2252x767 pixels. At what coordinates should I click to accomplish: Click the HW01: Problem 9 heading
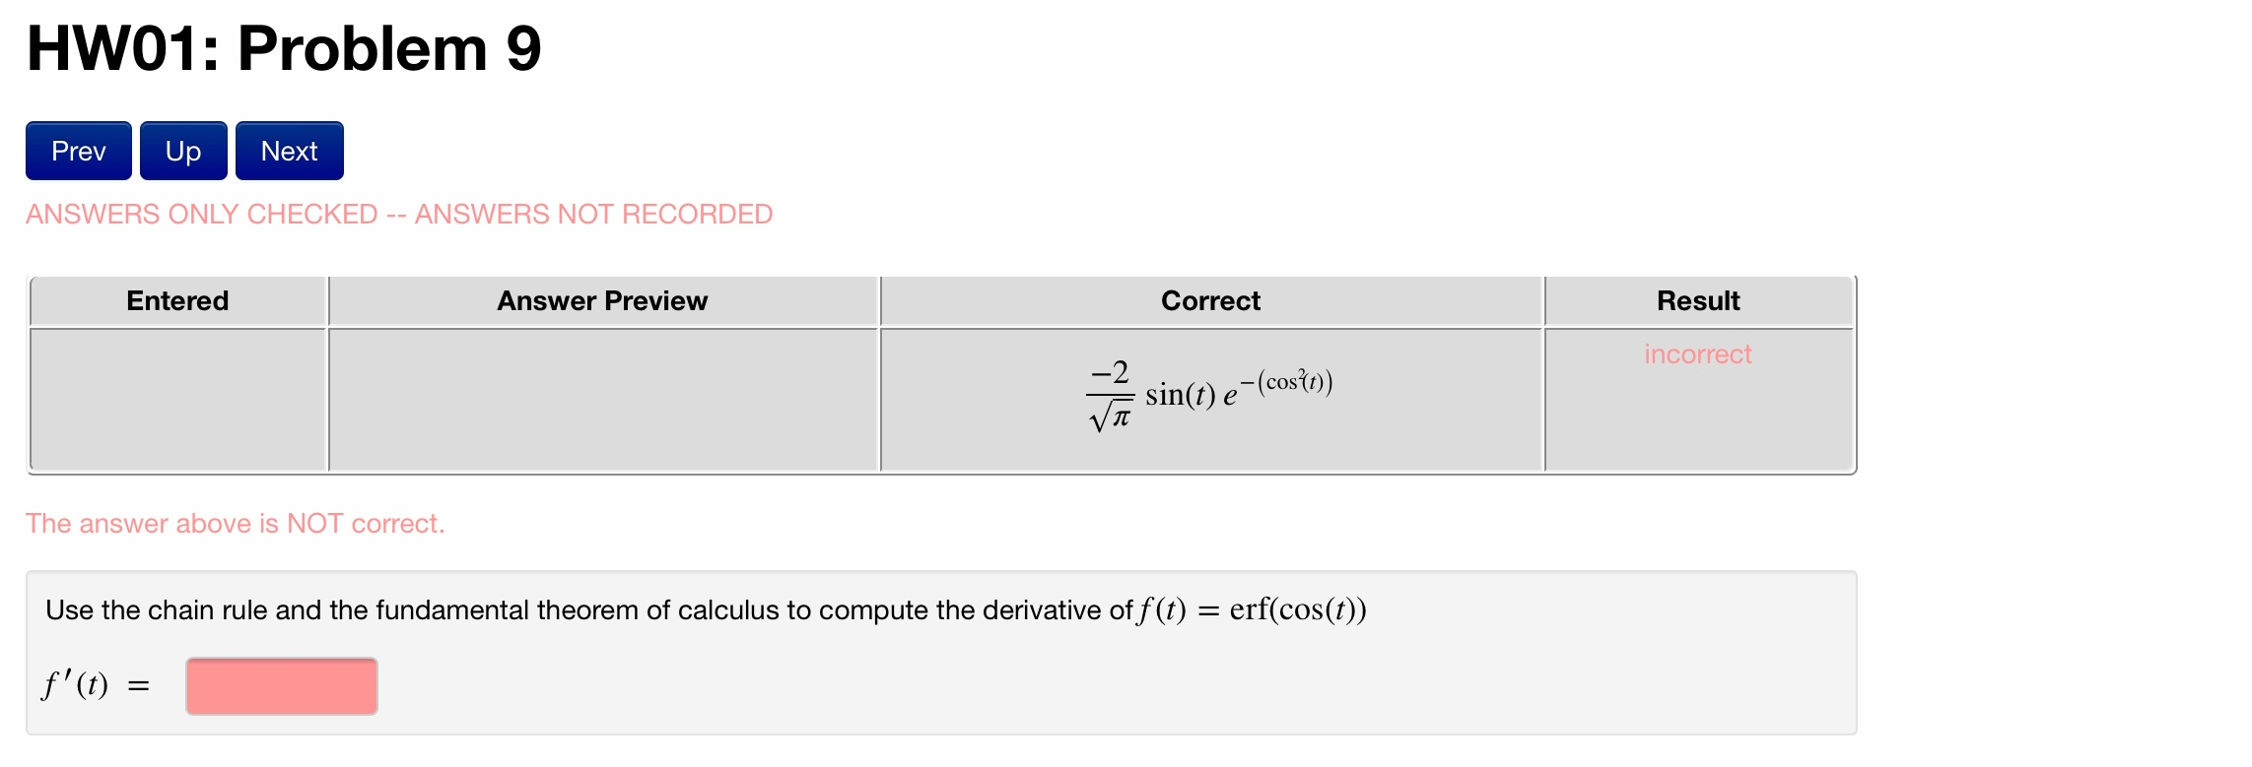coord(282,49)
